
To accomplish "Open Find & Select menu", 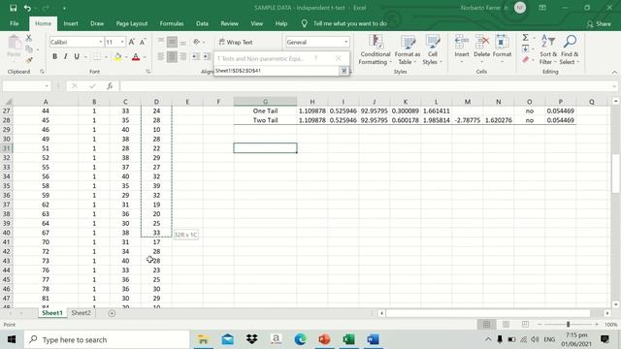I will click(x=570, y=49).
